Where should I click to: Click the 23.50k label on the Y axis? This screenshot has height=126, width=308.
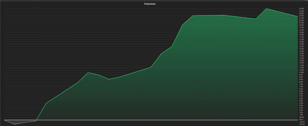[301, 9]
